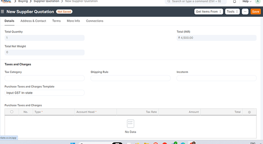Screen dimensions: 263x144
Task: Click the Buying breadcrumb link
Action: (x=23, y=1)
